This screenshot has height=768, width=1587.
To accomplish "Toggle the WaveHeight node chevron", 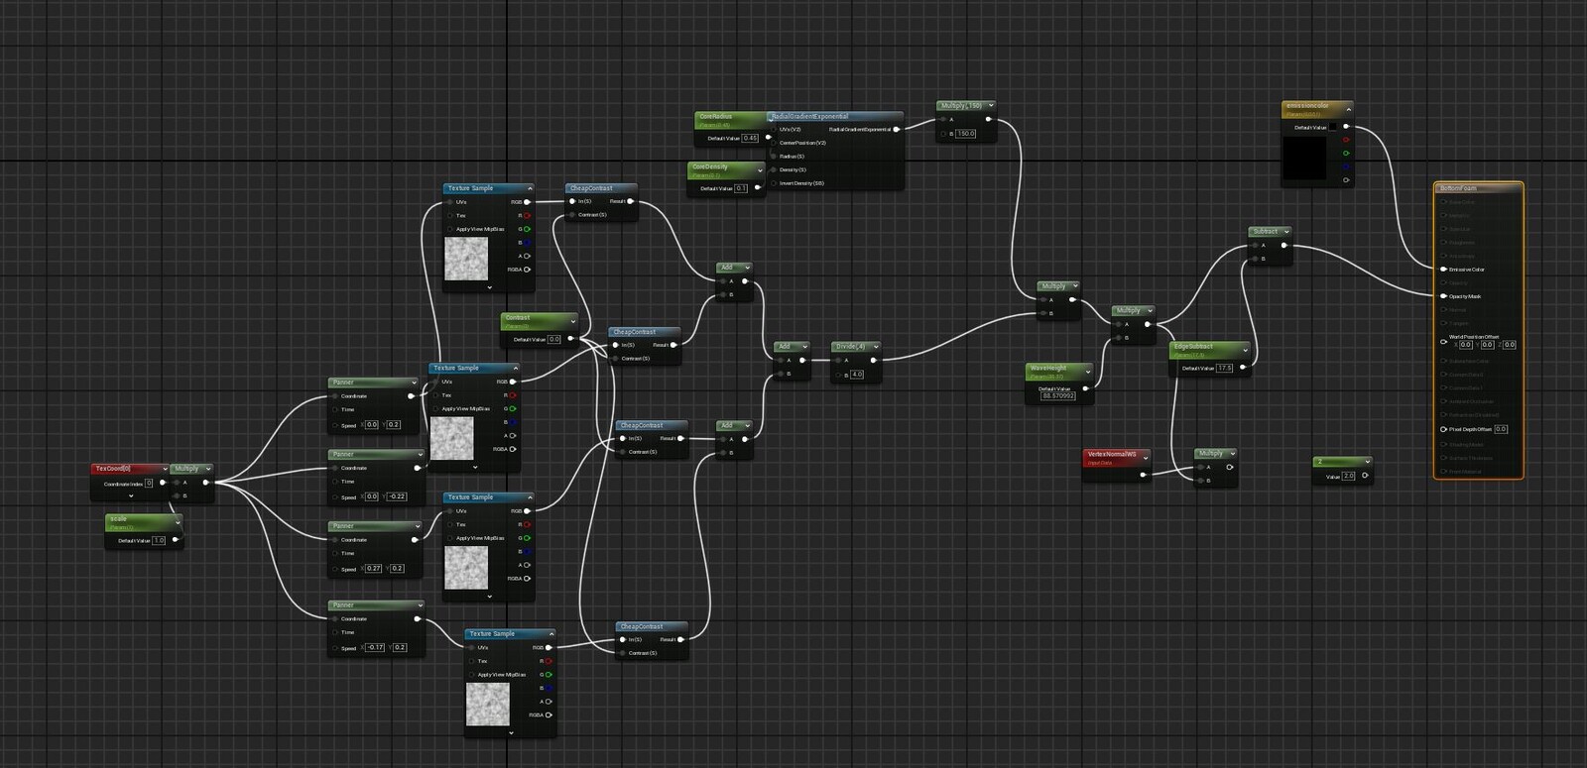I will (x=1088, y=370).
